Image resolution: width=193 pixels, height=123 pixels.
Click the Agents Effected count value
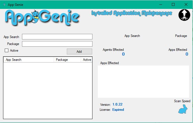pyautogui.click(x=123, y=54)
